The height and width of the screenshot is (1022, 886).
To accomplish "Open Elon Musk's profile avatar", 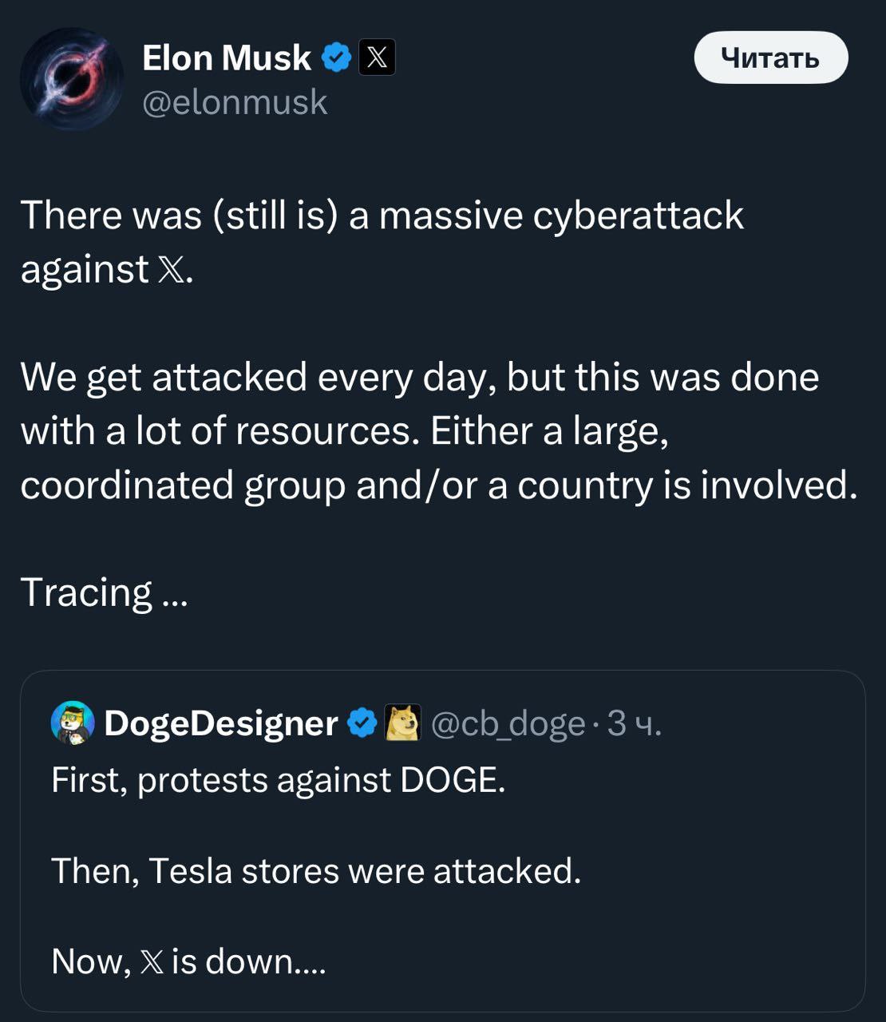I will 72,79.
